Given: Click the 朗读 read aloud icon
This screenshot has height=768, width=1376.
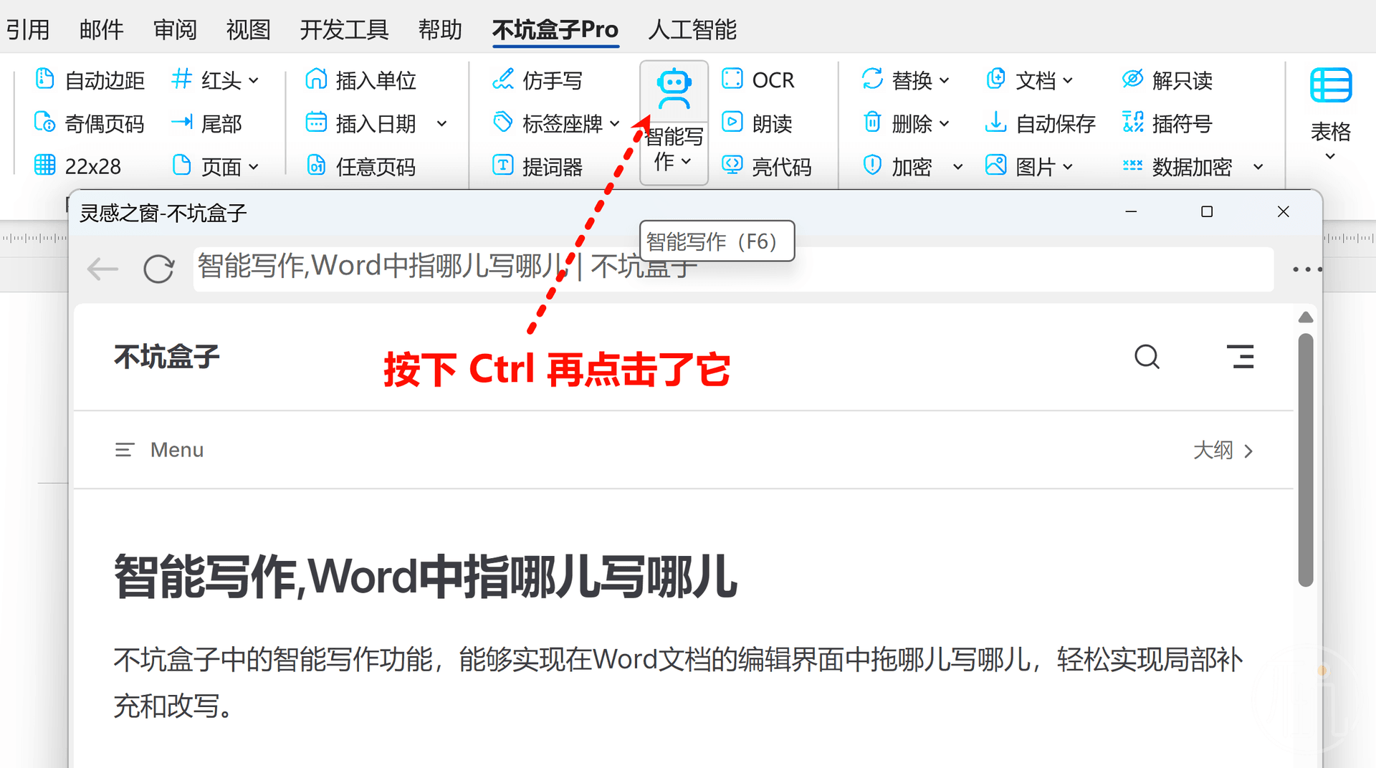Looking at the screenshot, I should [732, 123].
